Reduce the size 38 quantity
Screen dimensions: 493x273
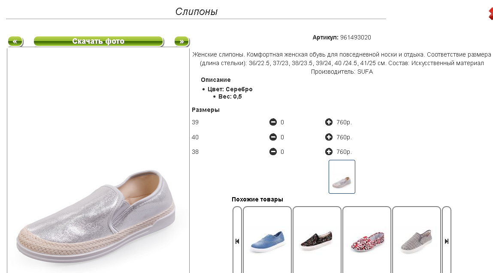273,152
